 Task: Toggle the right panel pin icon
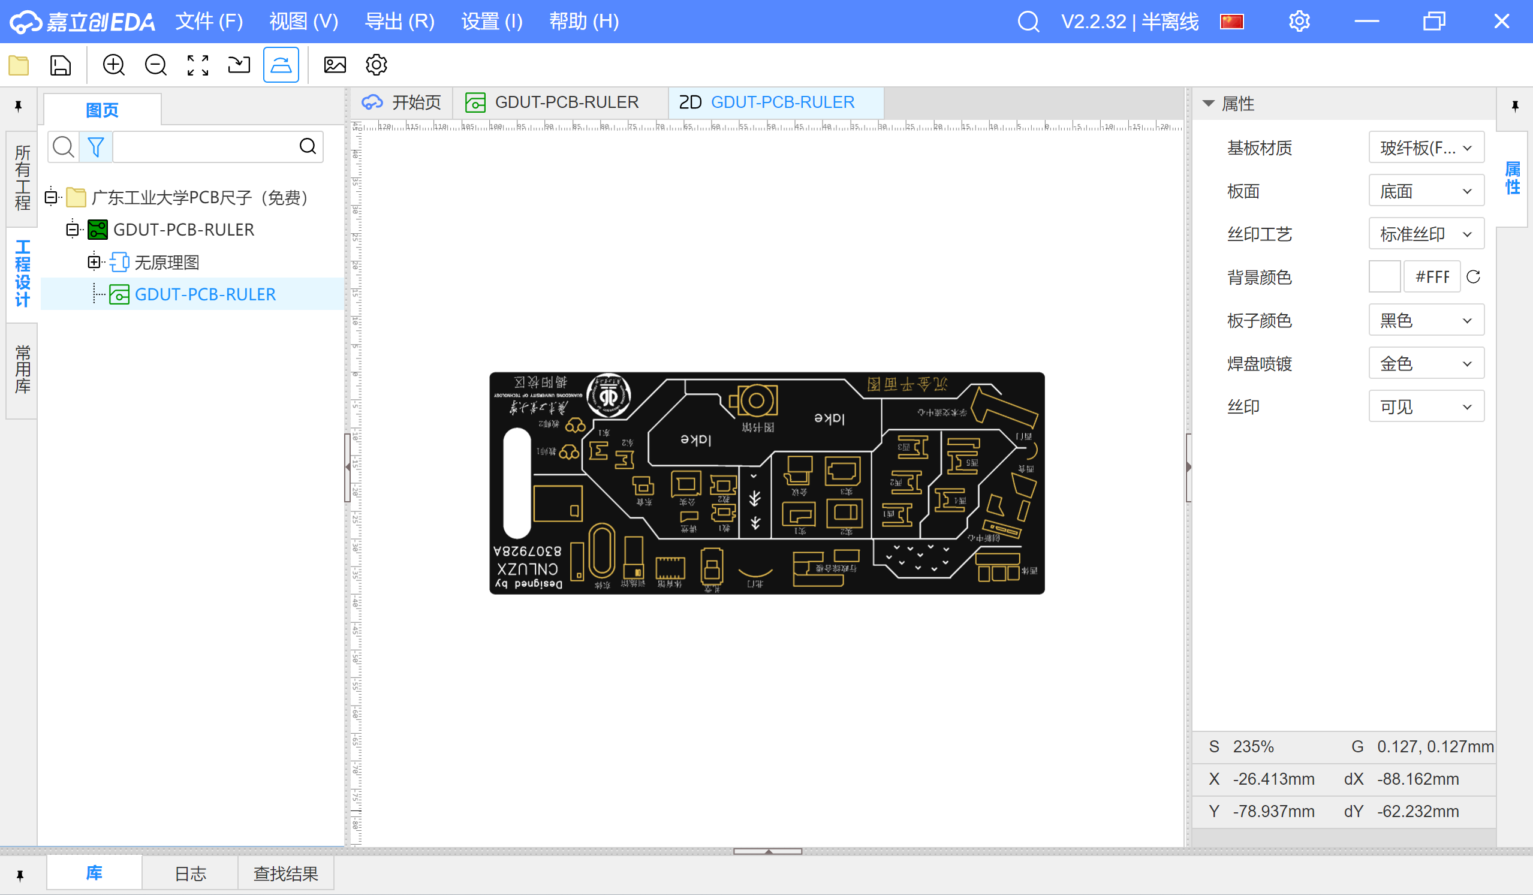point(1515,107)
